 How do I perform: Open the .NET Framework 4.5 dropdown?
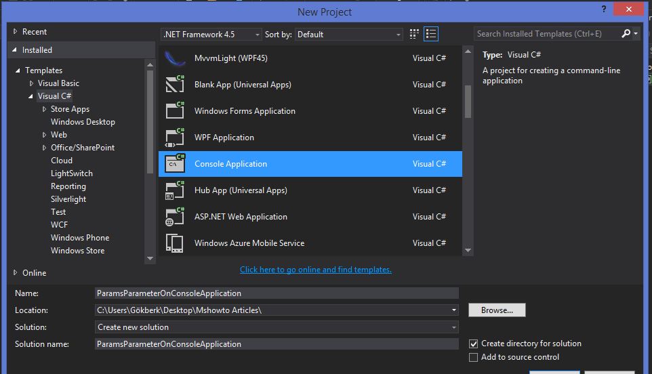coord(211,35)
